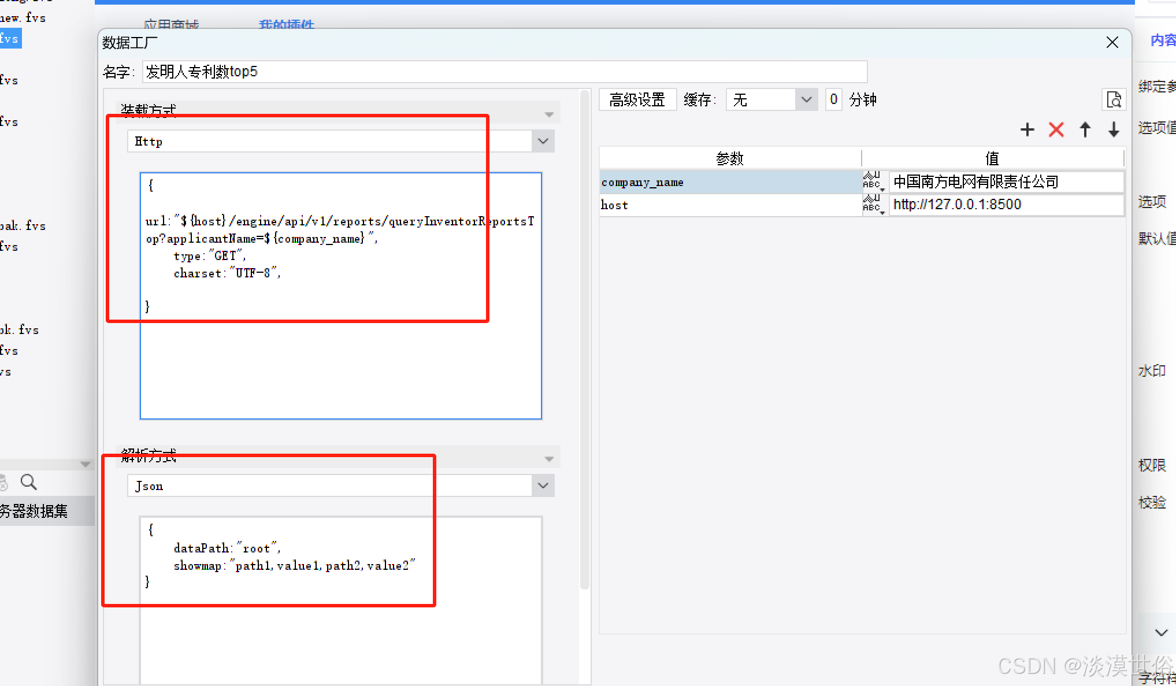This screenshot has width=1176, height=686.
Task: Click the plus icon to add a parameter
Action: click(x=1027, y=129)
